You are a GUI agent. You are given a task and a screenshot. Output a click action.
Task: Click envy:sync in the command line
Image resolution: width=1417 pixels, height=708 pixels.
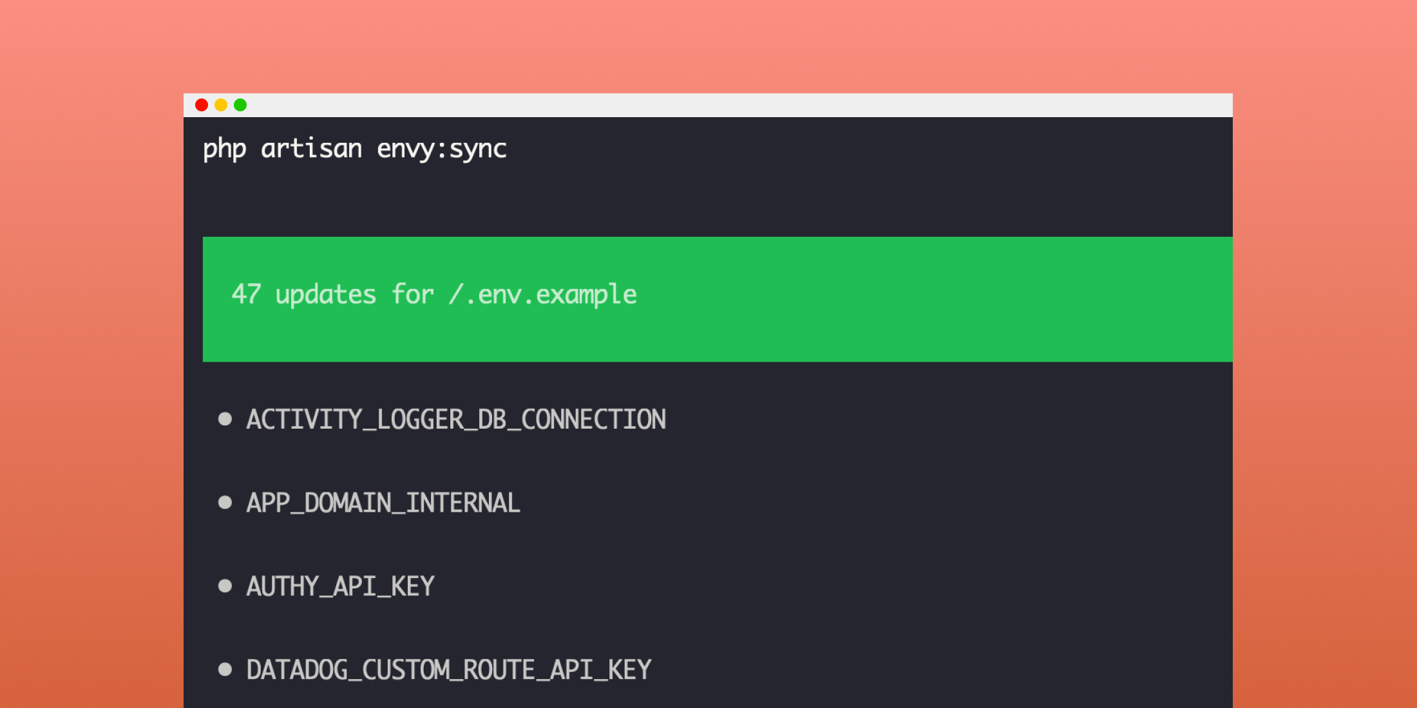point(442,150)
